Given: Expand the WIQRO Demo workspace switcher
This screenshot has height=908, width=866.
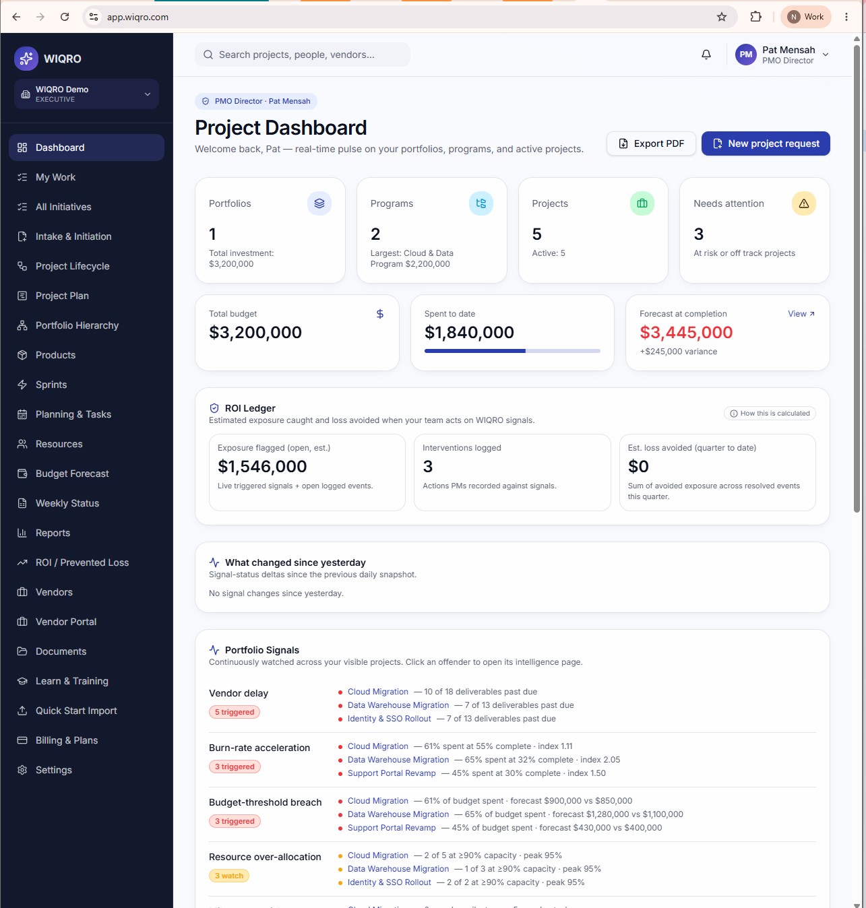Looking at the screenshot, I should [86, 94].
